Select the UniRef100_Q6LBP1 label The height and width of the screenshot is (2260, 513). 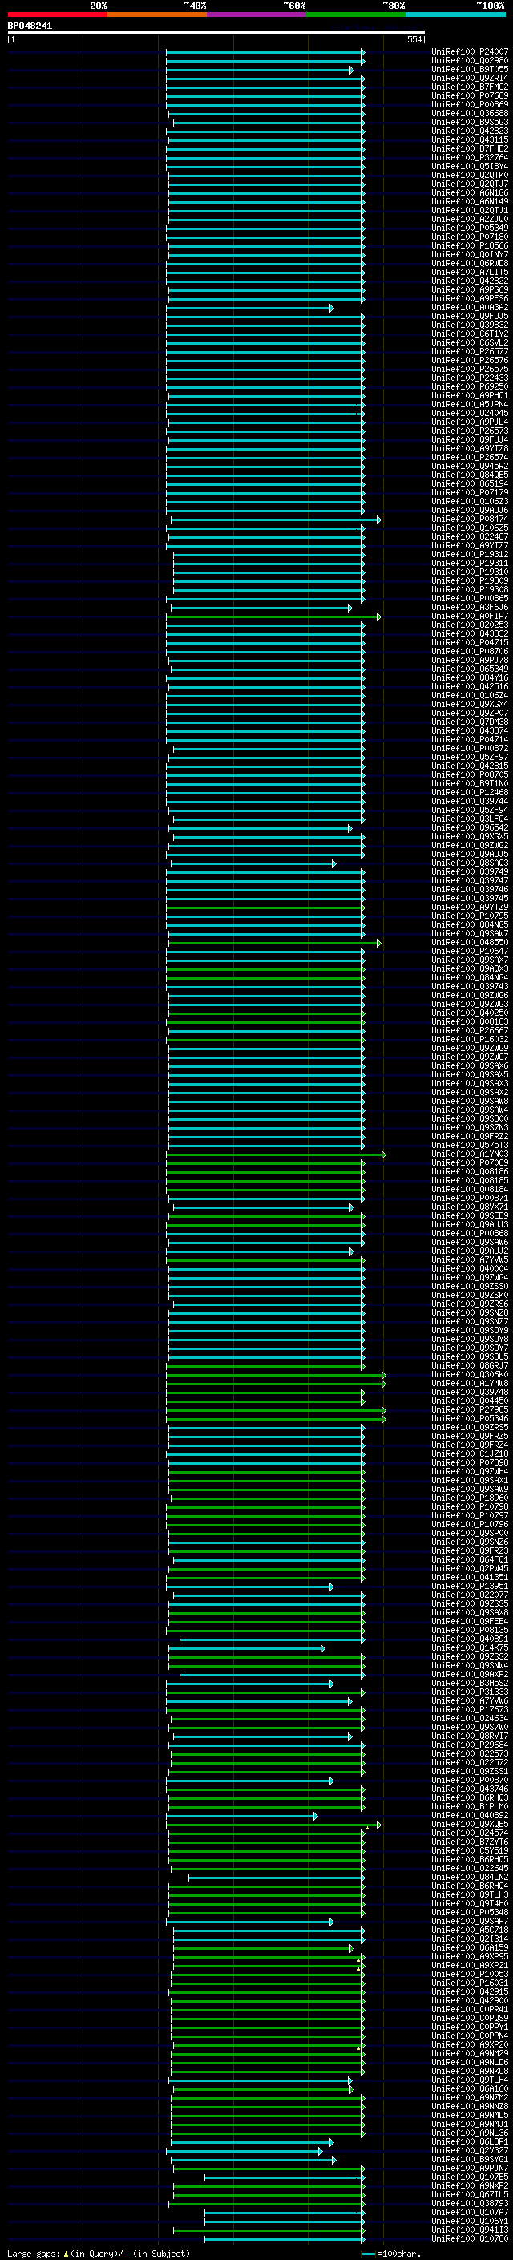[x=470, y=2142]
